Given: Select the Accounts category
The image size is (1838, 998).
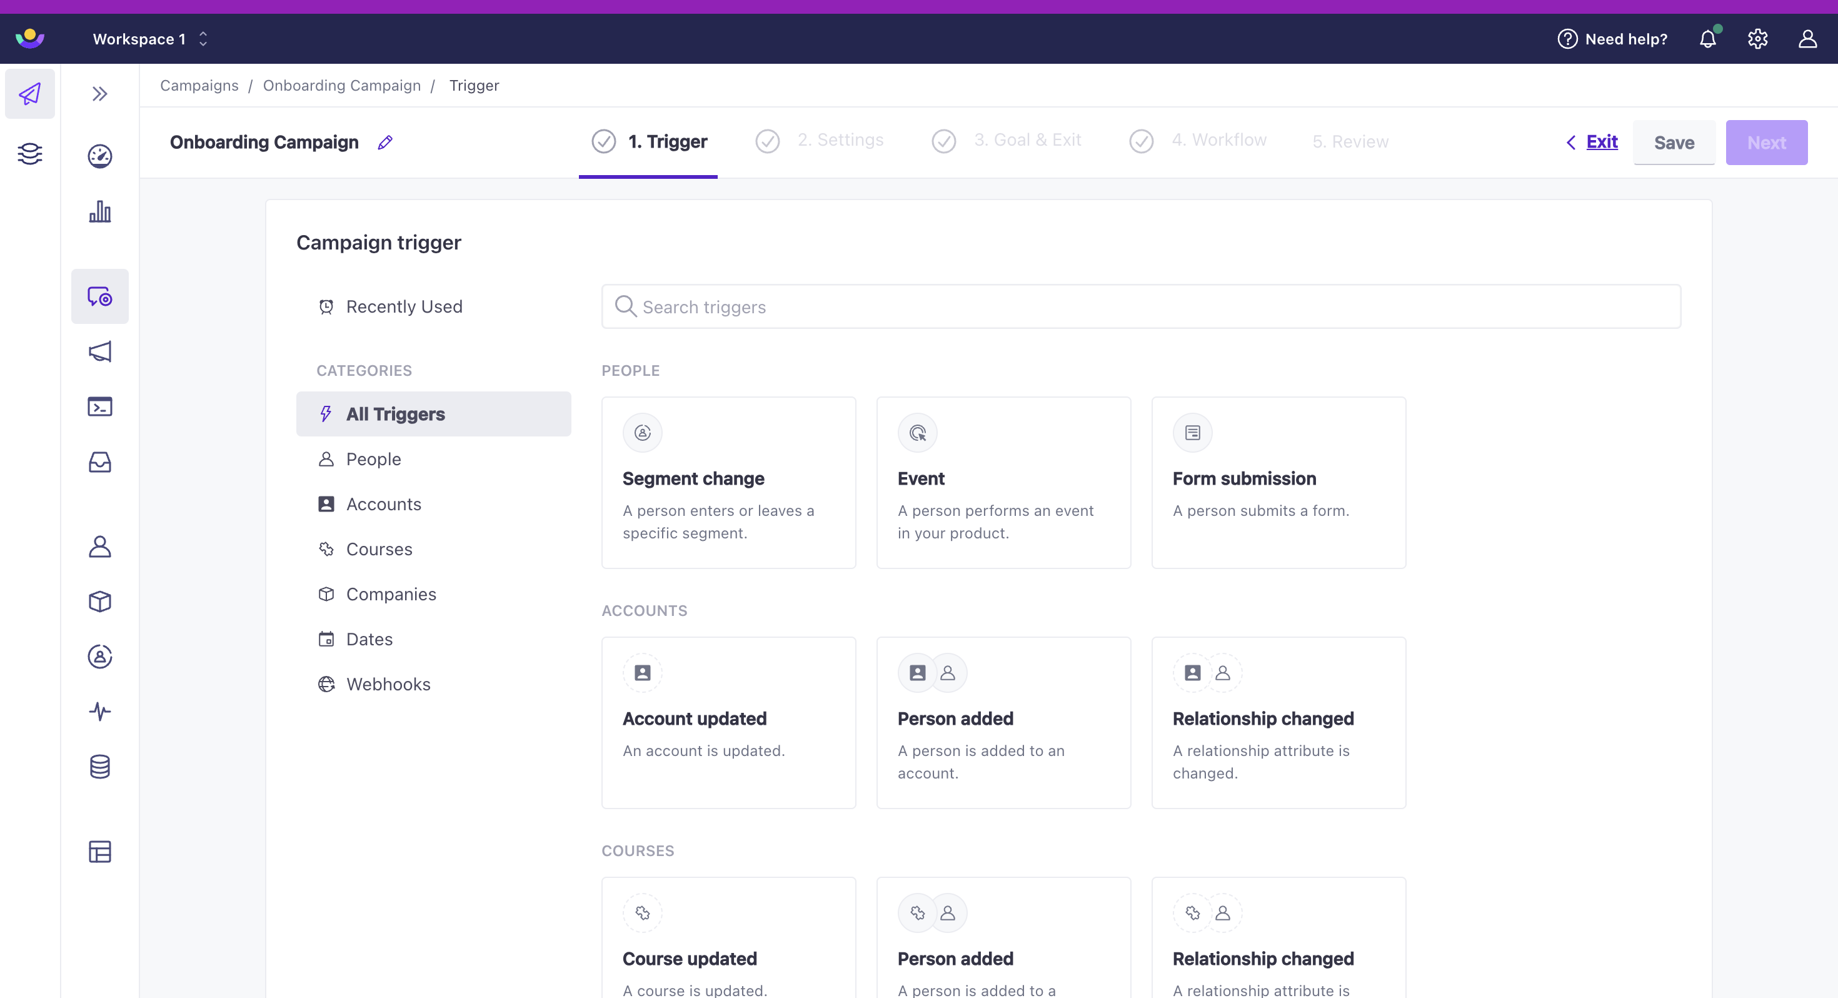Looking at the screenshot, I should click(434, 503).
